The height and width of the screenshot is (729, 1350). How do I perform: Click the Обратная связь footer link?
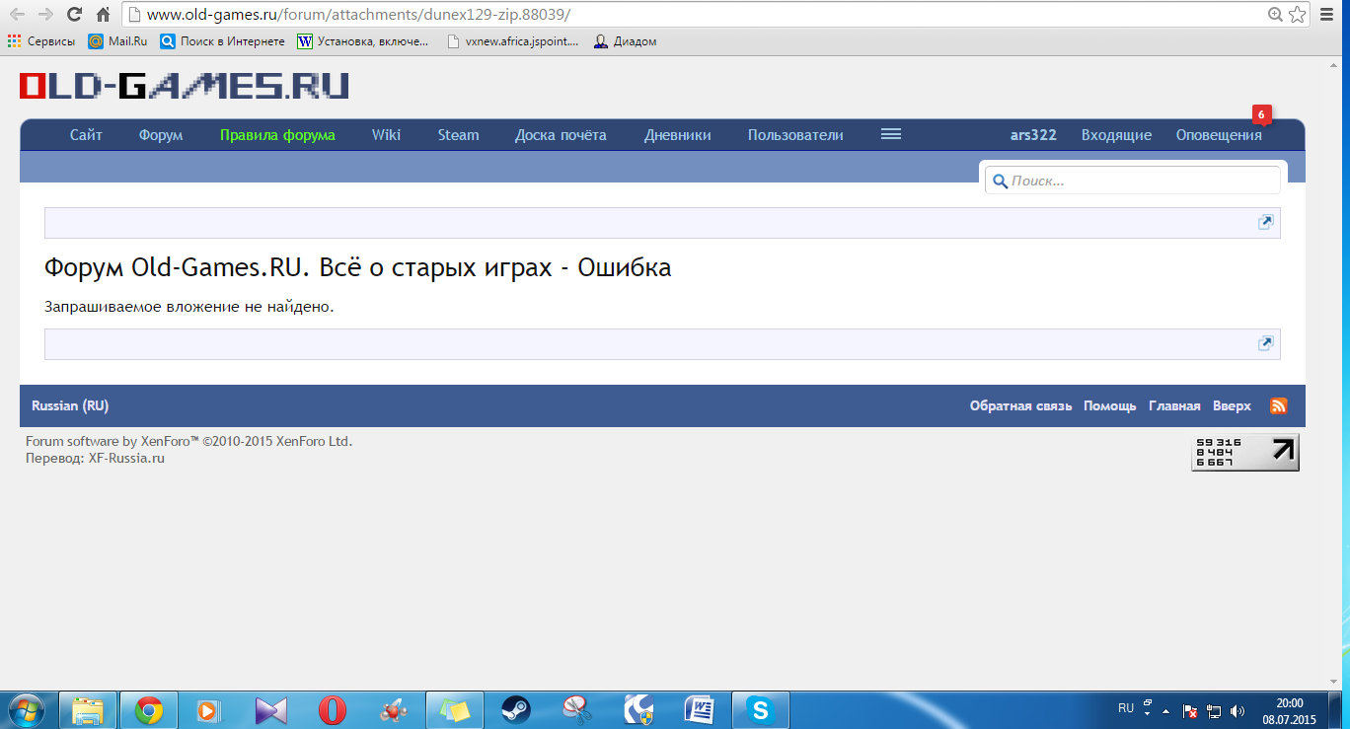click(x=1021, y=405)
